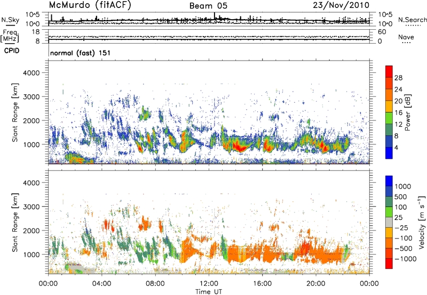Click the "25" label on the velocity colorbar
427x295 pixels.
398,218
